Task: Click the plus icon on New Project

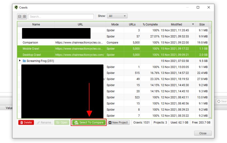Action: pos(110,122)
